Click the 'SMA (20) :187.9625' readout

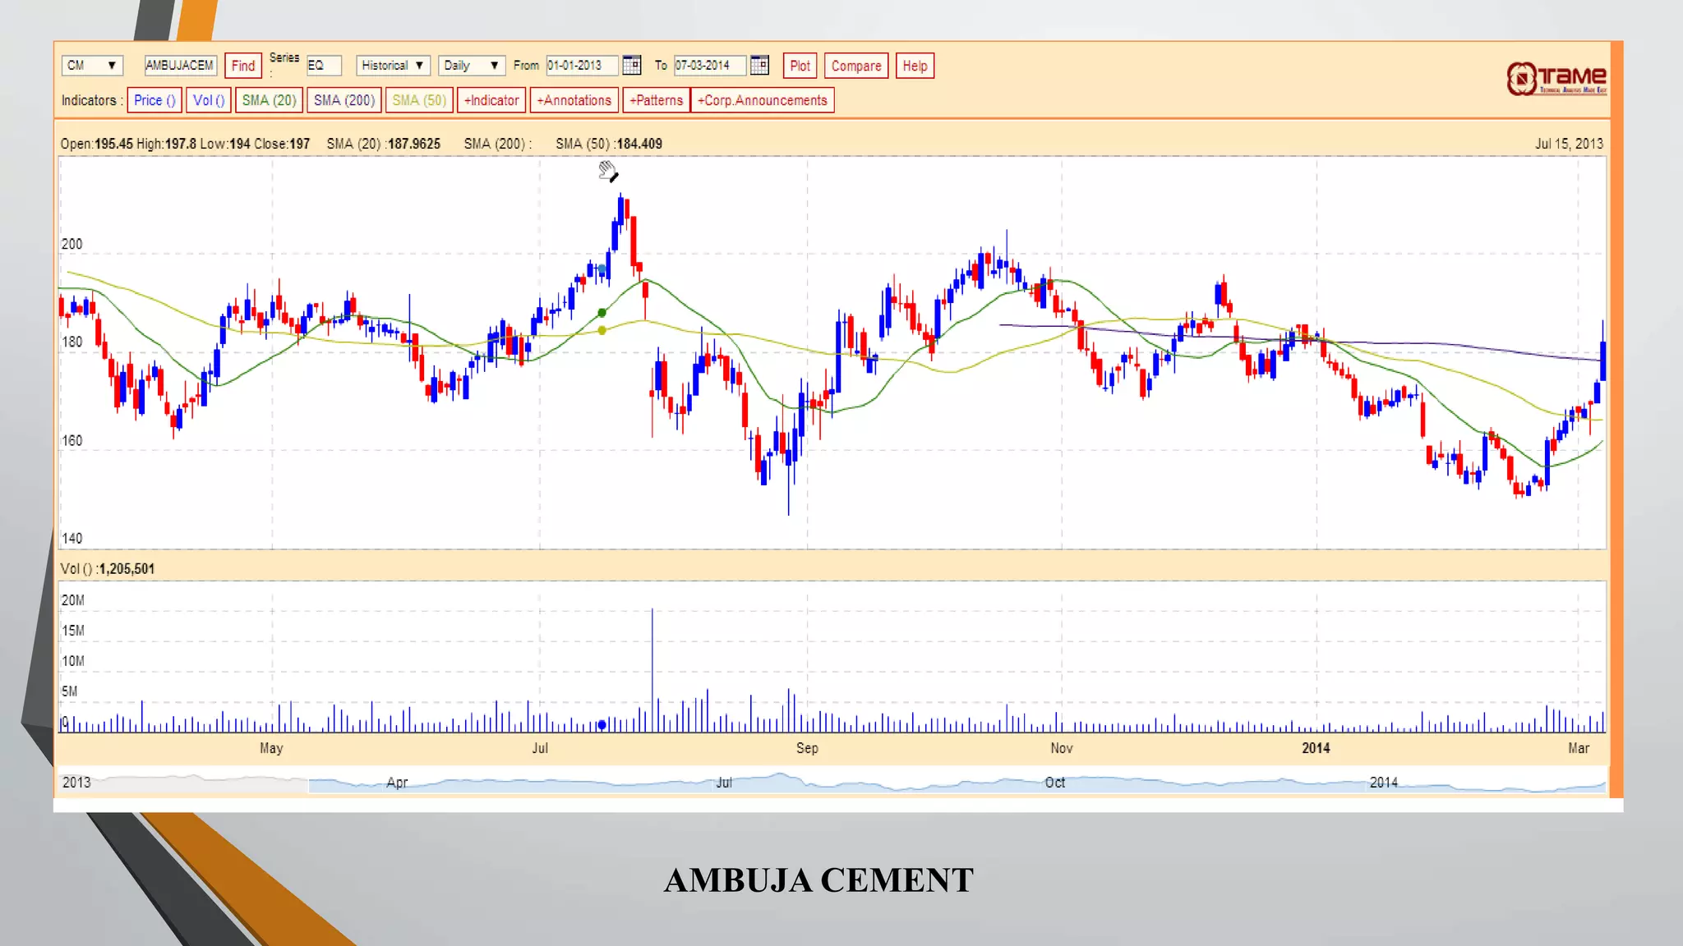tap(384, 144)
